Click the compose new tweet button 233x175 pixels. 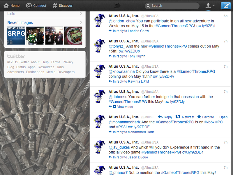tap(226, 6)
